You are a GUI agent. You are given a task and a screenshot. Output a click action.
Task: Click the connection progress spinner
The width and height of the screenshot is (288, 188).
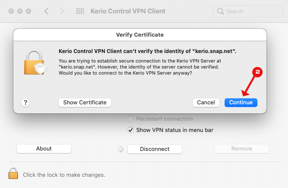click(120, 149)
